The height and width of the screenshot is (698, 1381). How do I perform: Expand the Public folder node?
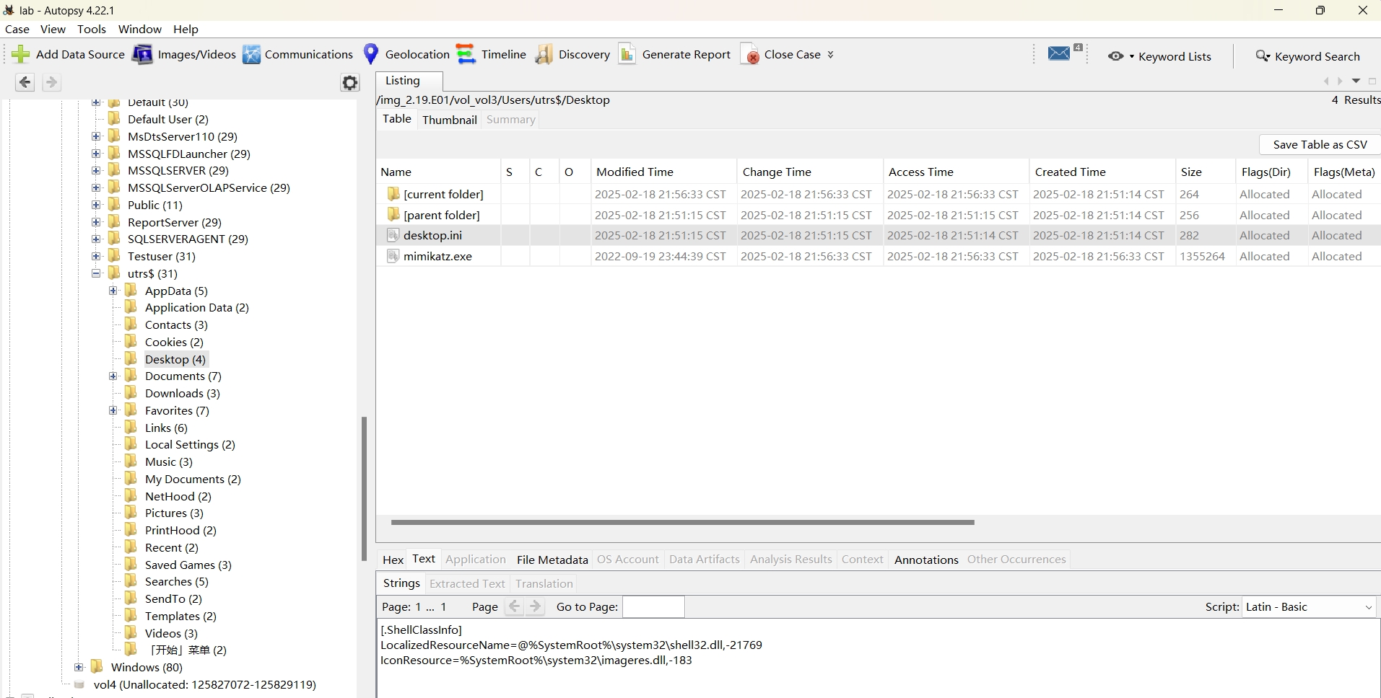coord(96,205)
